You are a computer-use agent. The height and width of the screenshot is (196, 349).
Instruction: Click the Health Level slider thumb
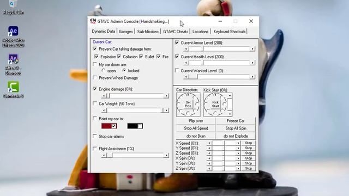coord(203,63)
